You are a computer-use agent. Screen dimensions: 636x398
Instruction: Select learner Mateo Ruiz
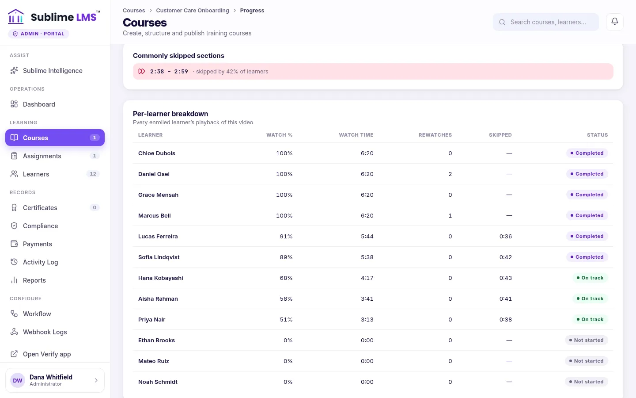pyautogui.click(x=154, y=361)
